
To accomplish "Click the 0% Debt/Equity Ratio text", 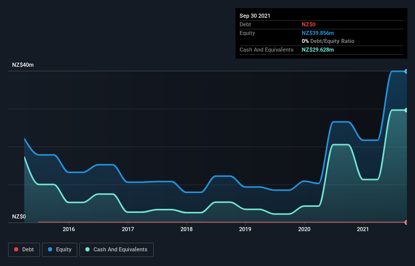I will [x=328, y=41].
